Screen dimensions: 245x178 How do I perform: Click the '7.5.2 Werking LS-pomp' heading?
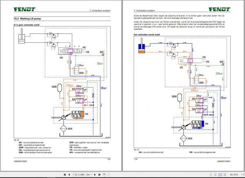[x=27, y=19]
